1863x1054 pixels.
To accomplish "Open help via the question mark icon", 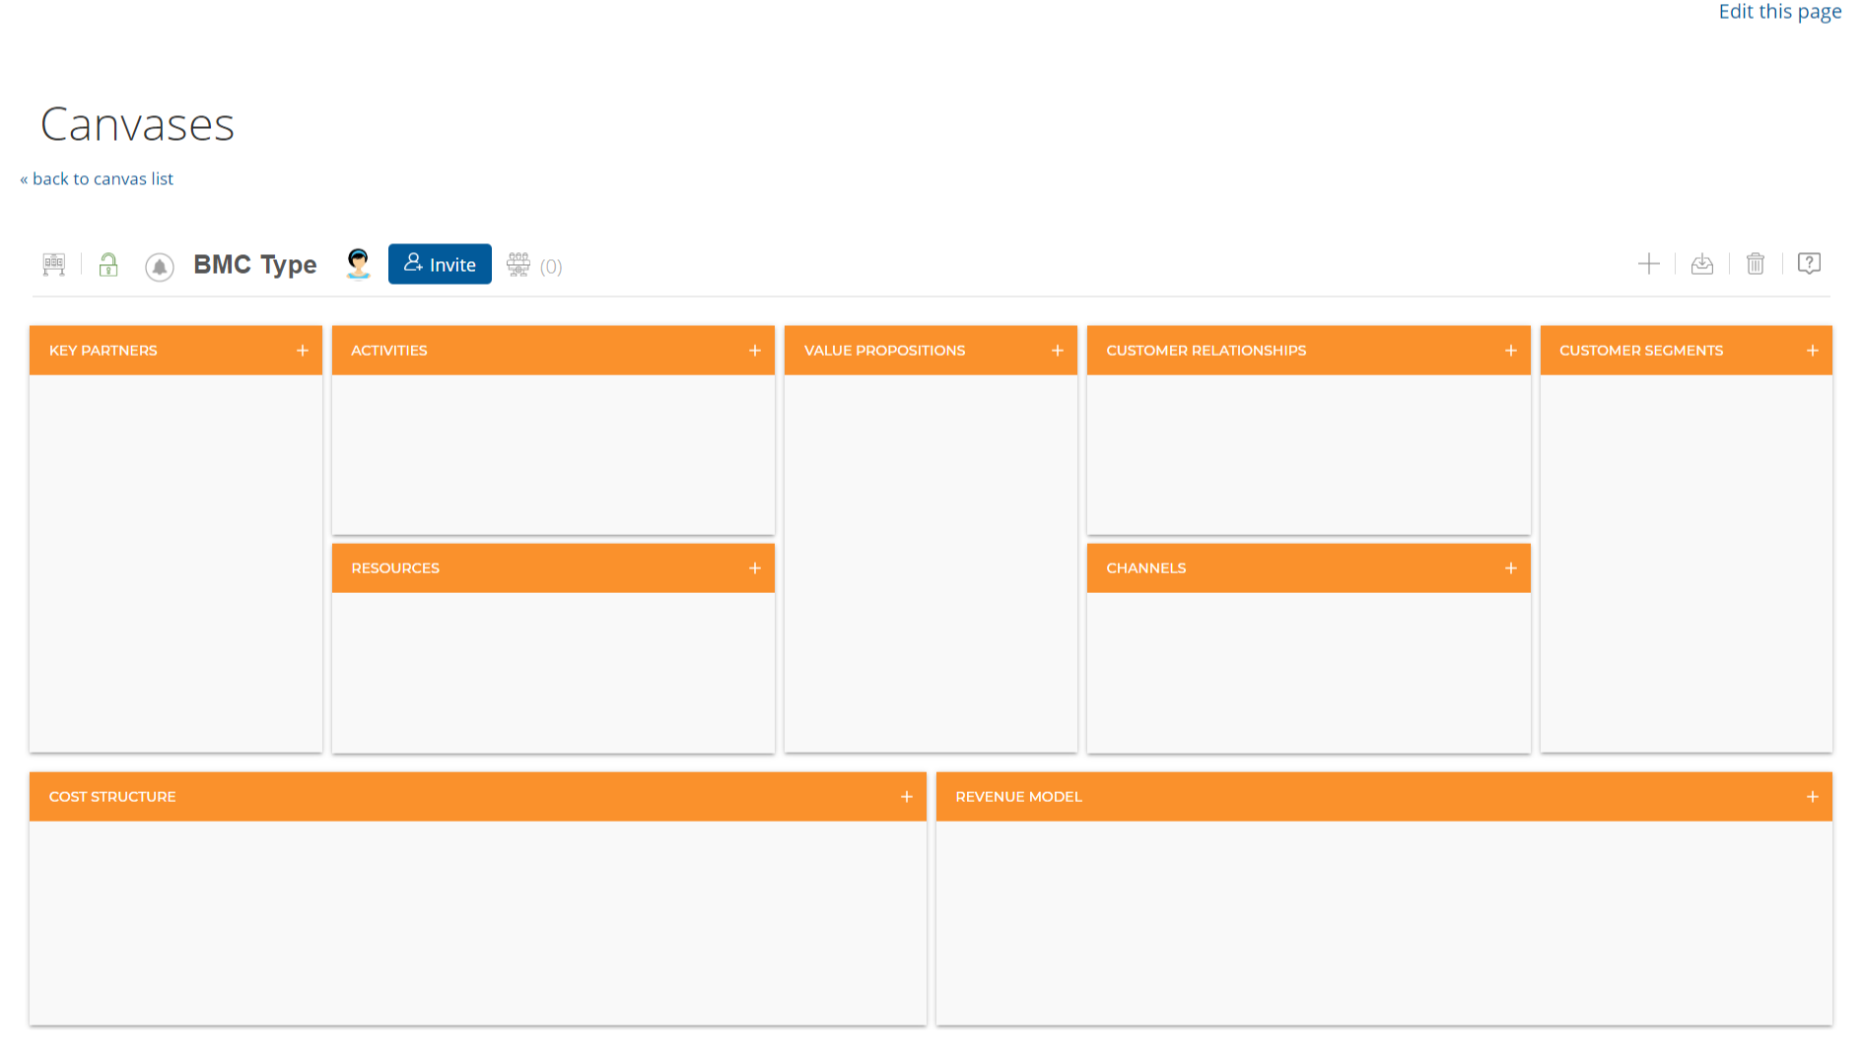I will click(x=1810, y=263).
